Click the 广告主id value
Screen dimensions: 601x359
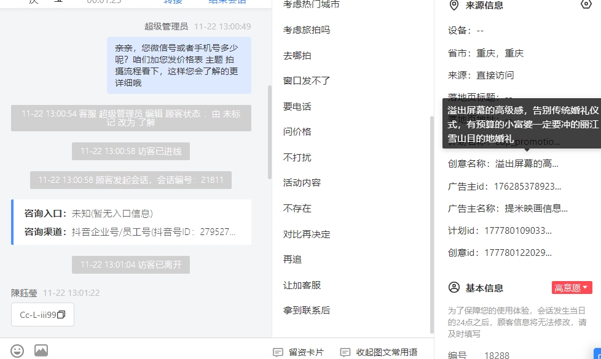click(x=527, y=187)
